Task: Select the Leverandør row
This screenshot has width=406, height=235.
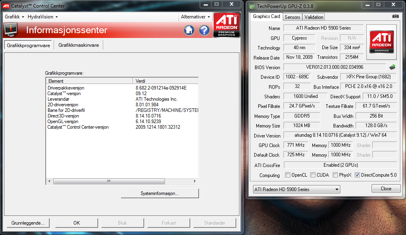Action: coord(122,99)
